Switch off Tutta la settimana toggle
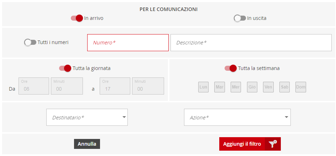Viewport: 336px width, 156px height. coord(231,68)
